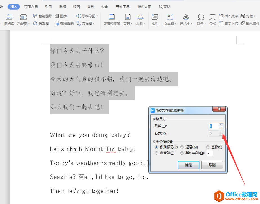Switch to the 视图 tab
The width and height of the screenshot is (260, 204).
tap(77, 7)
